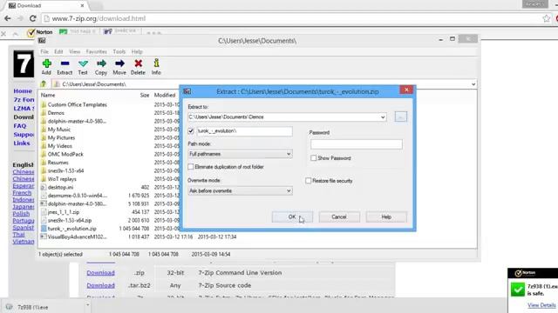Open the Overwrite mode dropdown
This screenshot has height=313, width=558.
289,191
